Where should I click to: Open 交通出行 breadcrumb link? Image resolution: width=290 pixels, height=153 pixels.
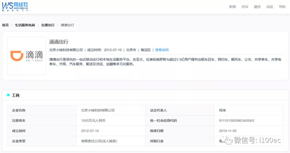48,25
